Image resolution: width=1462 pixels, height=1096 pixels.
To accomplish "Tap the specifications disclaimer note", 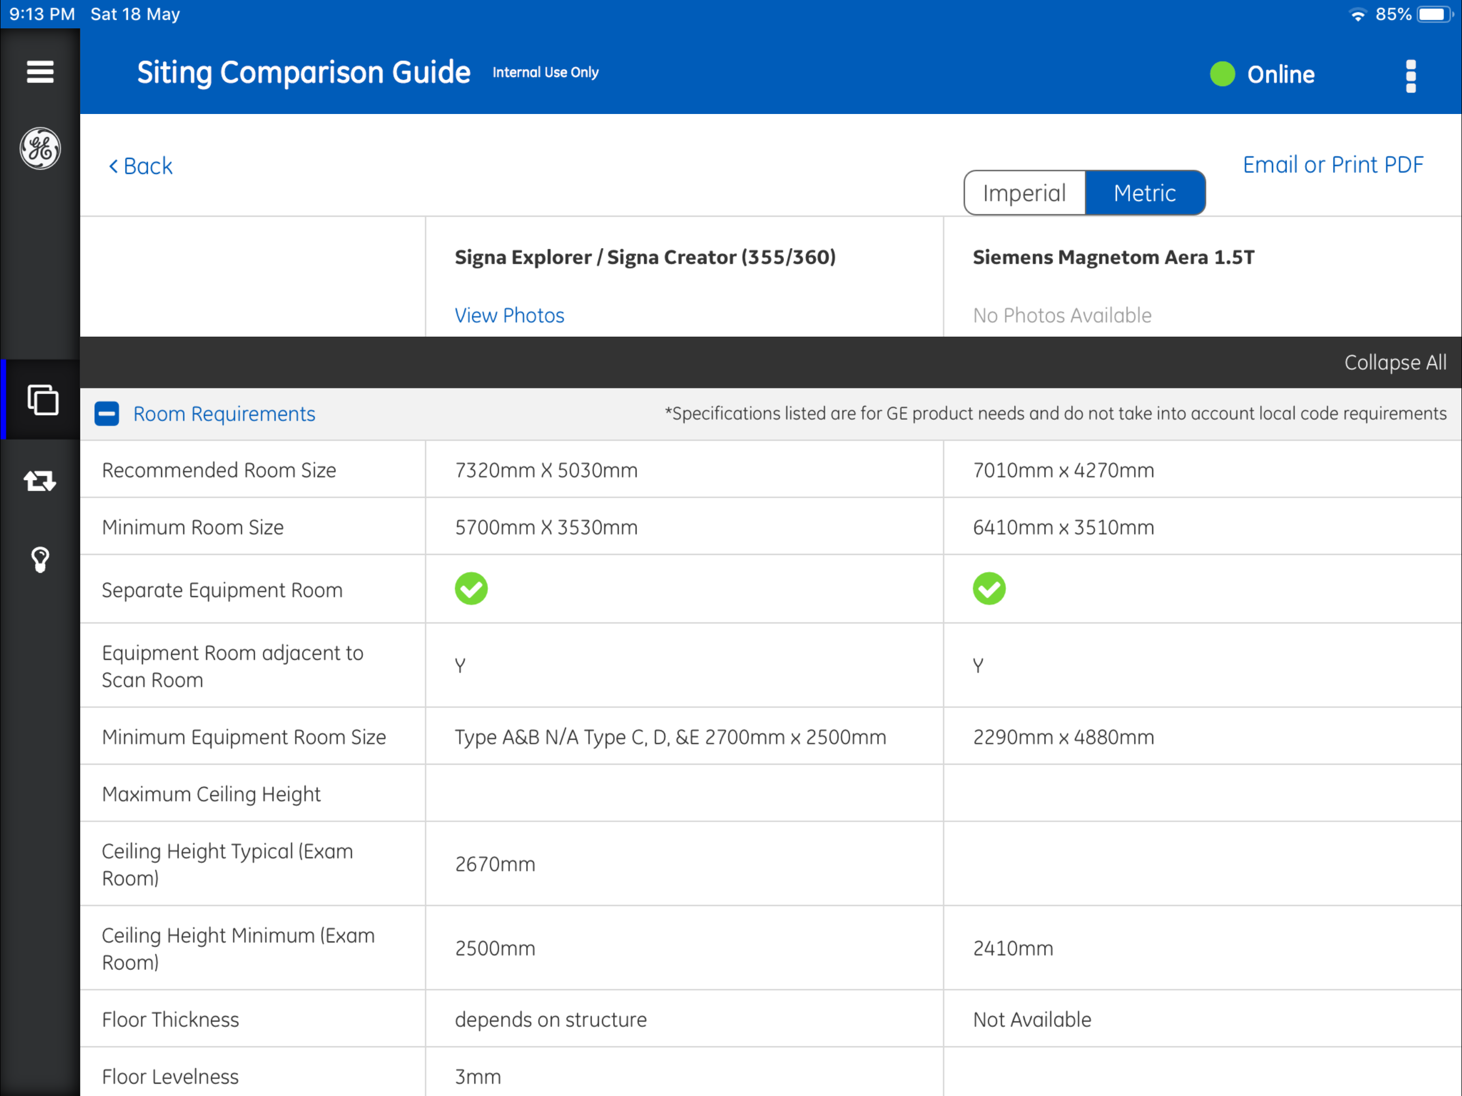I will click(1055, 413).
